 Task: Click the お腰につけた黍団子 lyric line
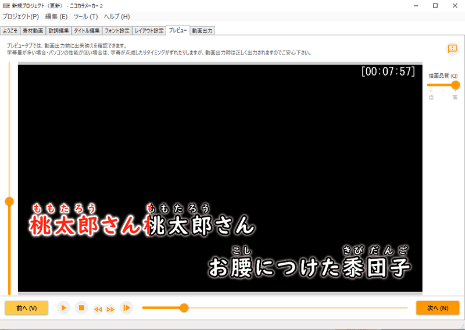tap(309, 267)
